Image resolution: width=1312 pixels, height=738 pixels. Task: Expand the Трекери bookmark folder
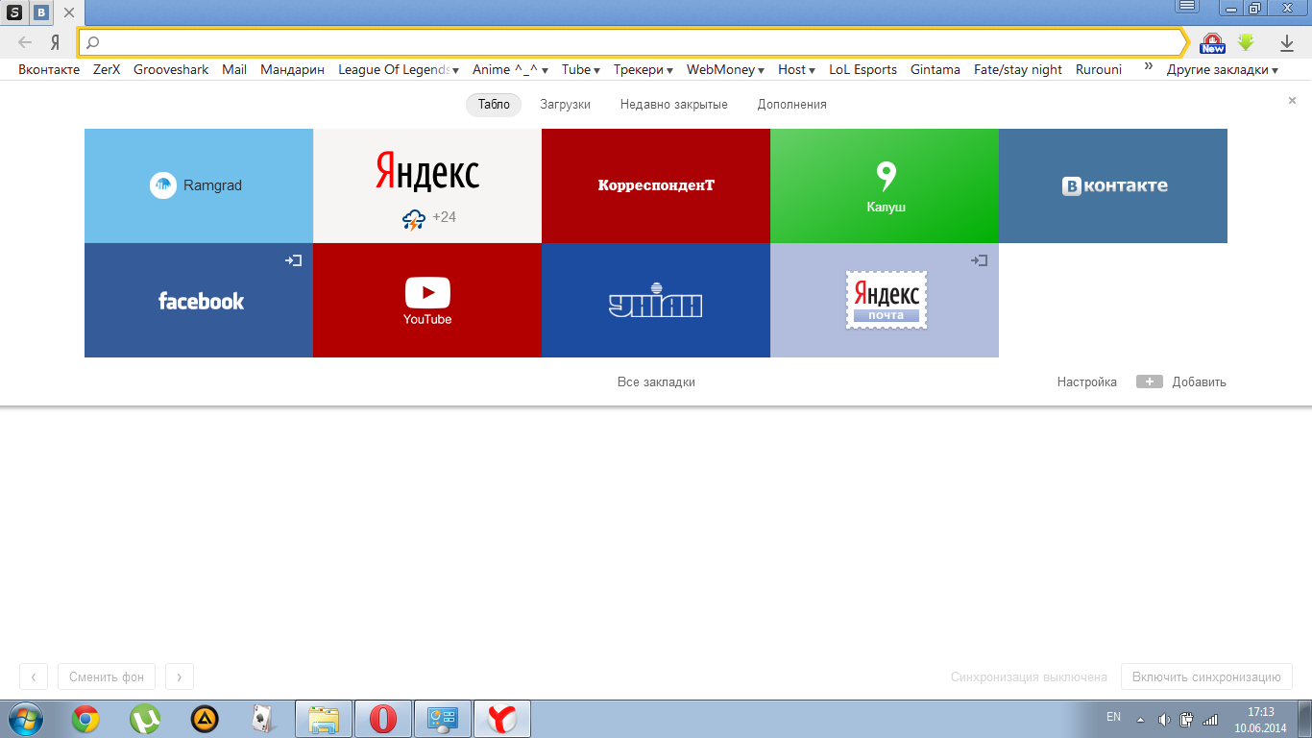tap(644, 69)
